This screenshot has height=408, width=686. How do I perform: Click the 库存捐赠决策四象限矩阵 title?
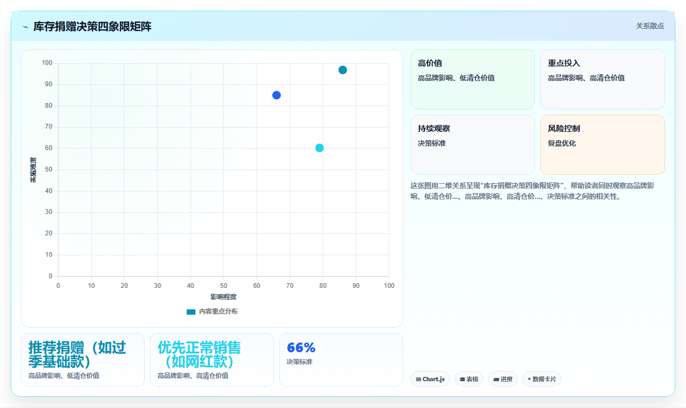point(92,27)
